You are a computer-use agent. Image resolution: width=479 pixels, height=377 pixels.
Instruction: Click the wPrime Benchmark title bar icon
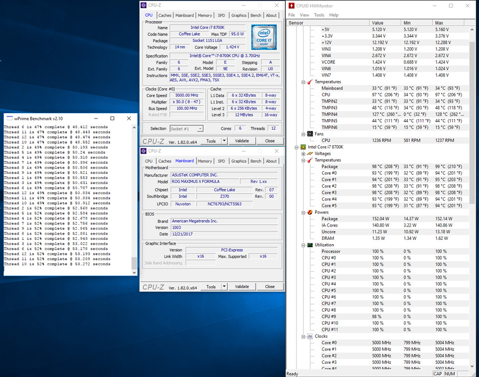[x=9, y=119]
